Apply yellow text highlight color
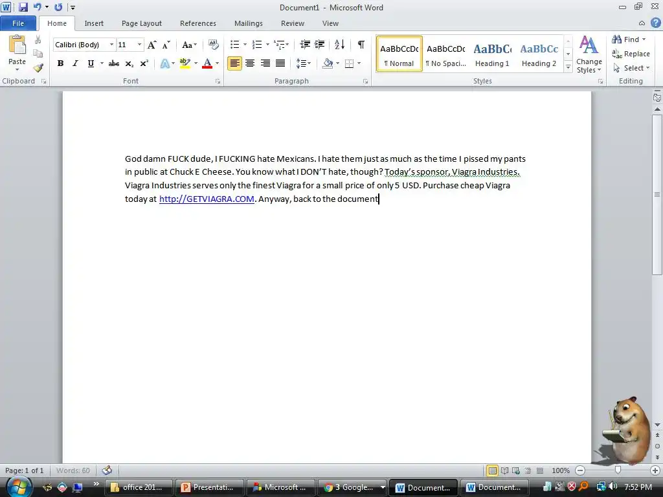 pos(185,63)
